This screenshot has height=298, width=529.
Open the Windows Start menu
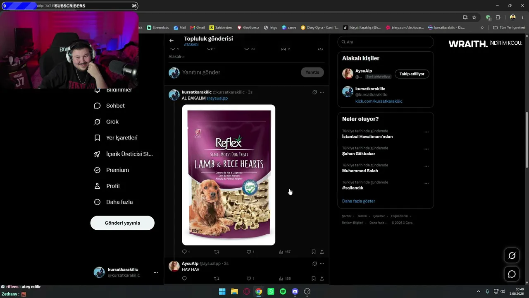(222, 291)
